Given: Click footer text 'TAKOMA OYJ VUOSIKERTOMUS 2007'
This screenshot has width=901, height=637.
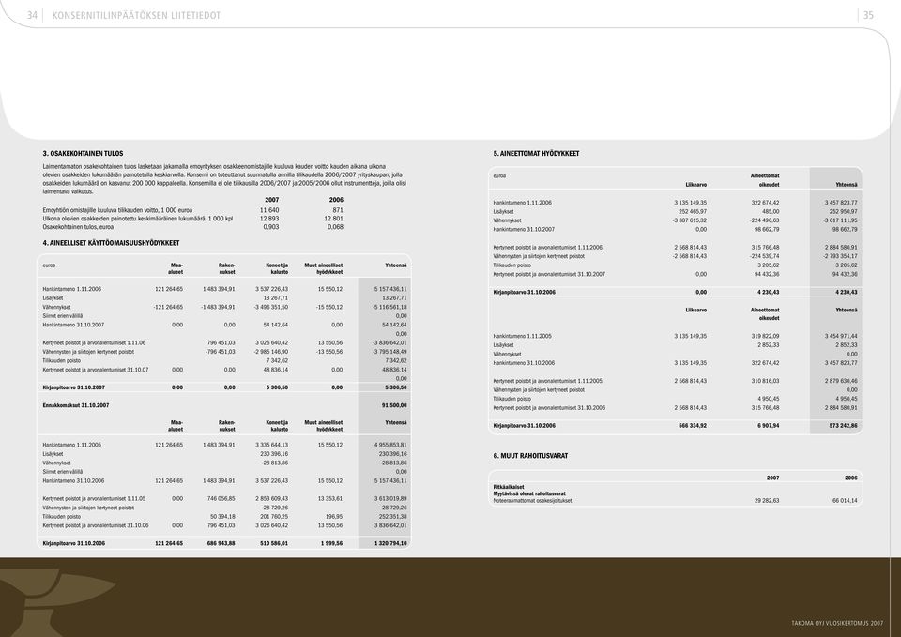Looking at the screenshot, I should (837, 623).
